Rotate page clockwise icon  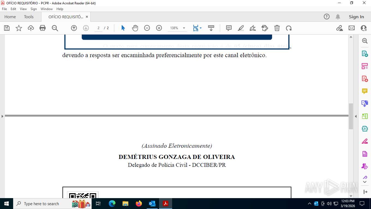tap(289, 28)
